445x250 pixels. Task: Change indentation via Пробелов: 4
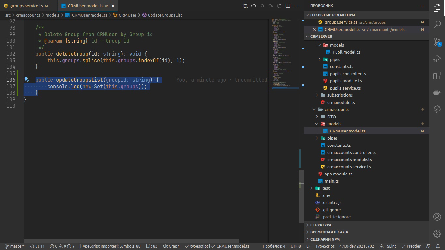[274, 246]
